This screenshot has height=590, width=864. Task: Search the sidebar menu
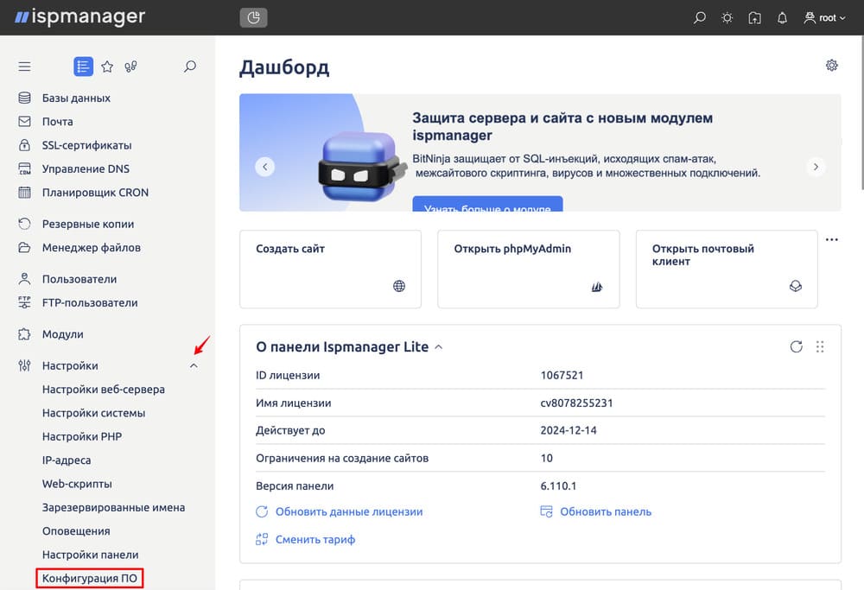coord(189,67)
